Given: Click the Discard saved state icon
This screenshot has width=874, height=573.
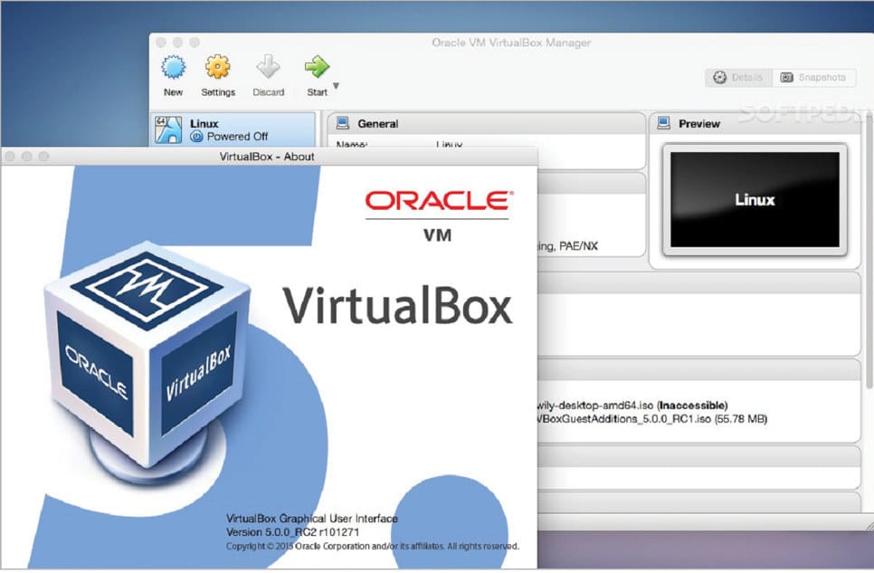Looking at the screenshot, I should [x=268, y=66].
